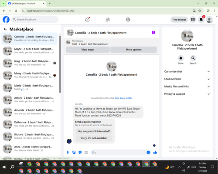Click the install app icon in address bar
Screen dimensions: 218x174
coord(194,10)
